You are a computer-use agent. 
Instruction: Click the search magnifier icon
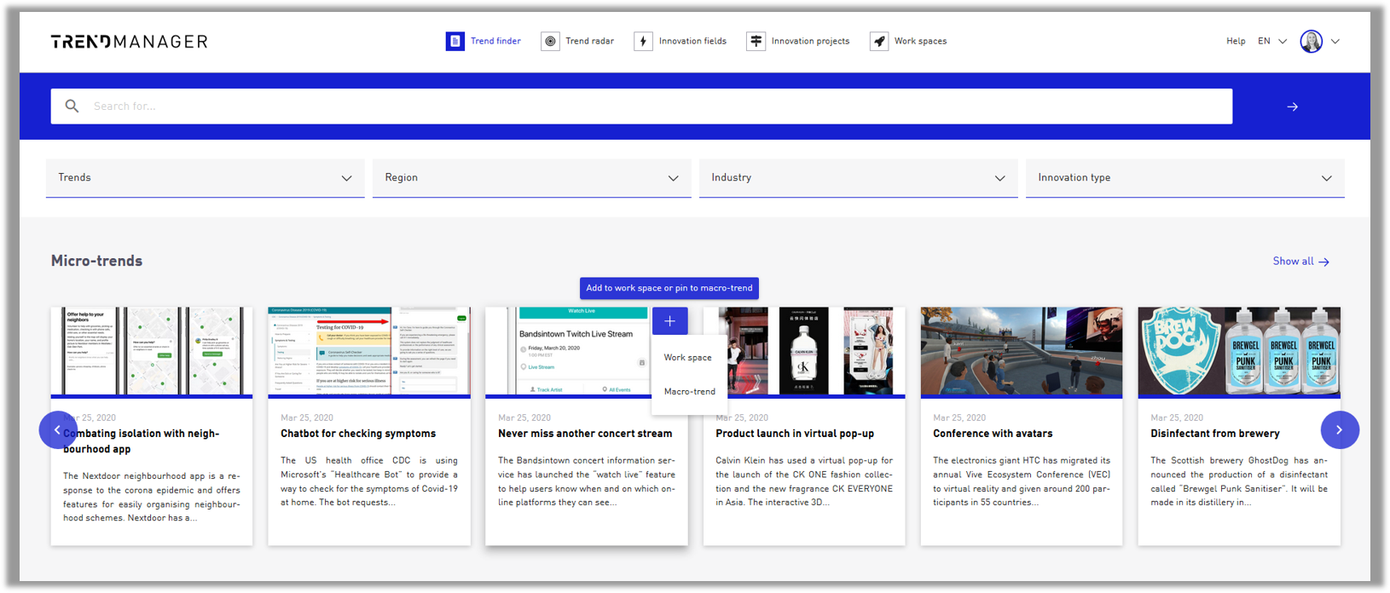click(72, 106)
